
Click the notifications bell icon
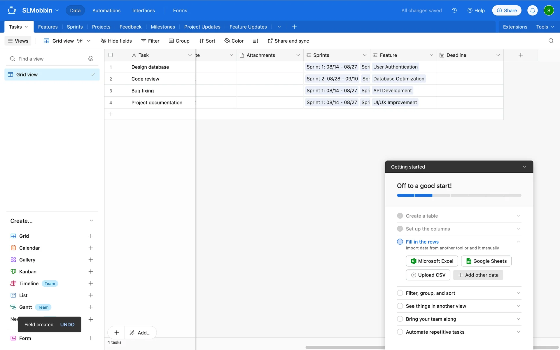pos(532,10)
